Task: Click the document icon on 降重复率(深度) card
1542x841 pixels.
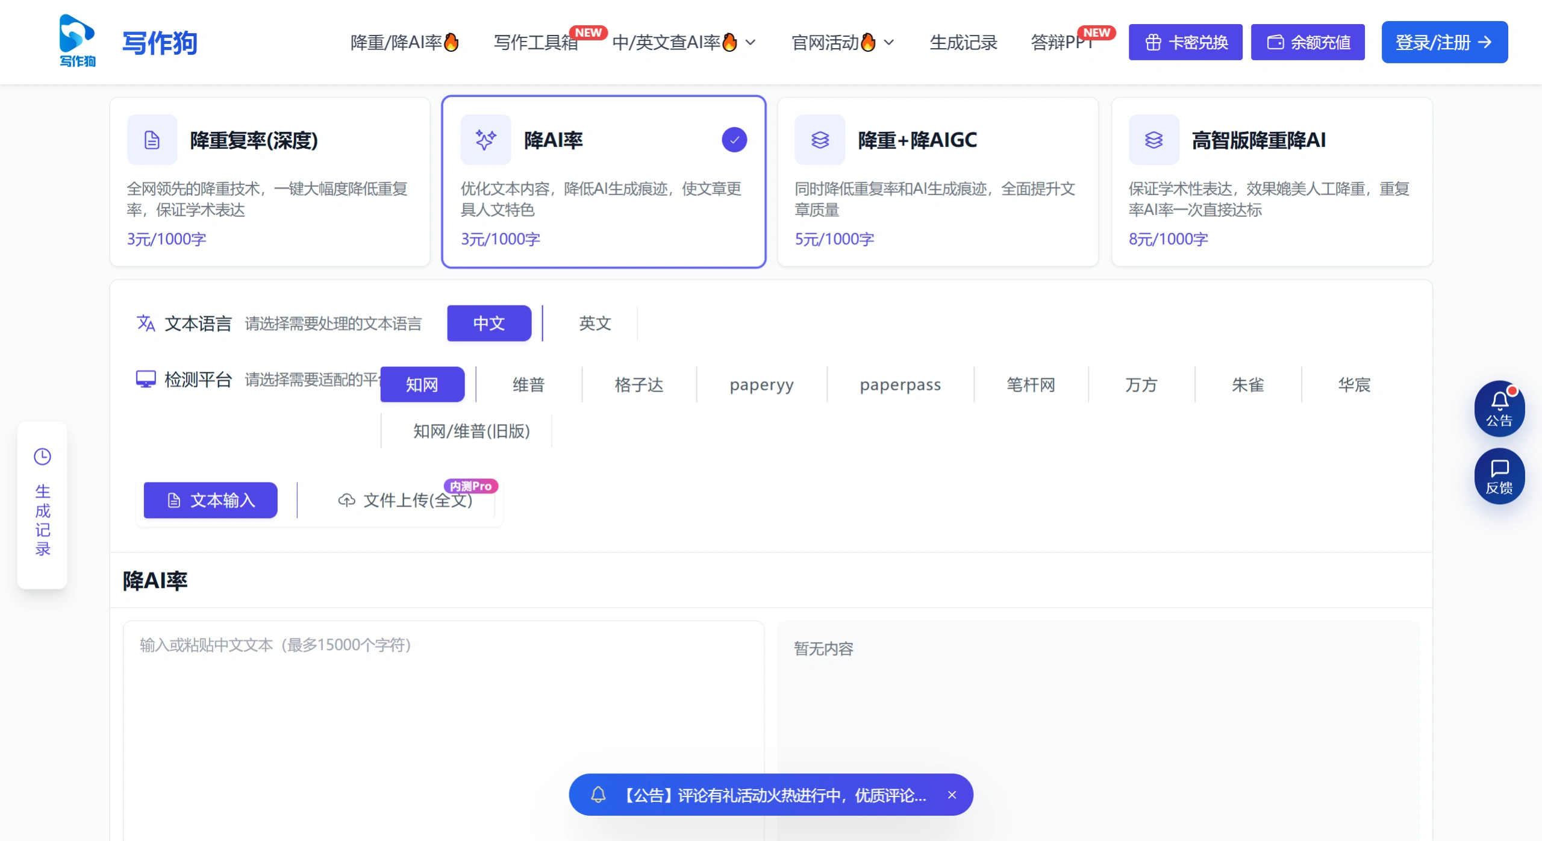Action: [152, 140]
